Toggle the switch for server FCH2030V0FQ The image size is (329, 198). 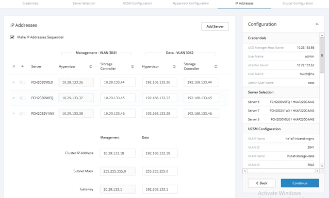click(22, 98)
